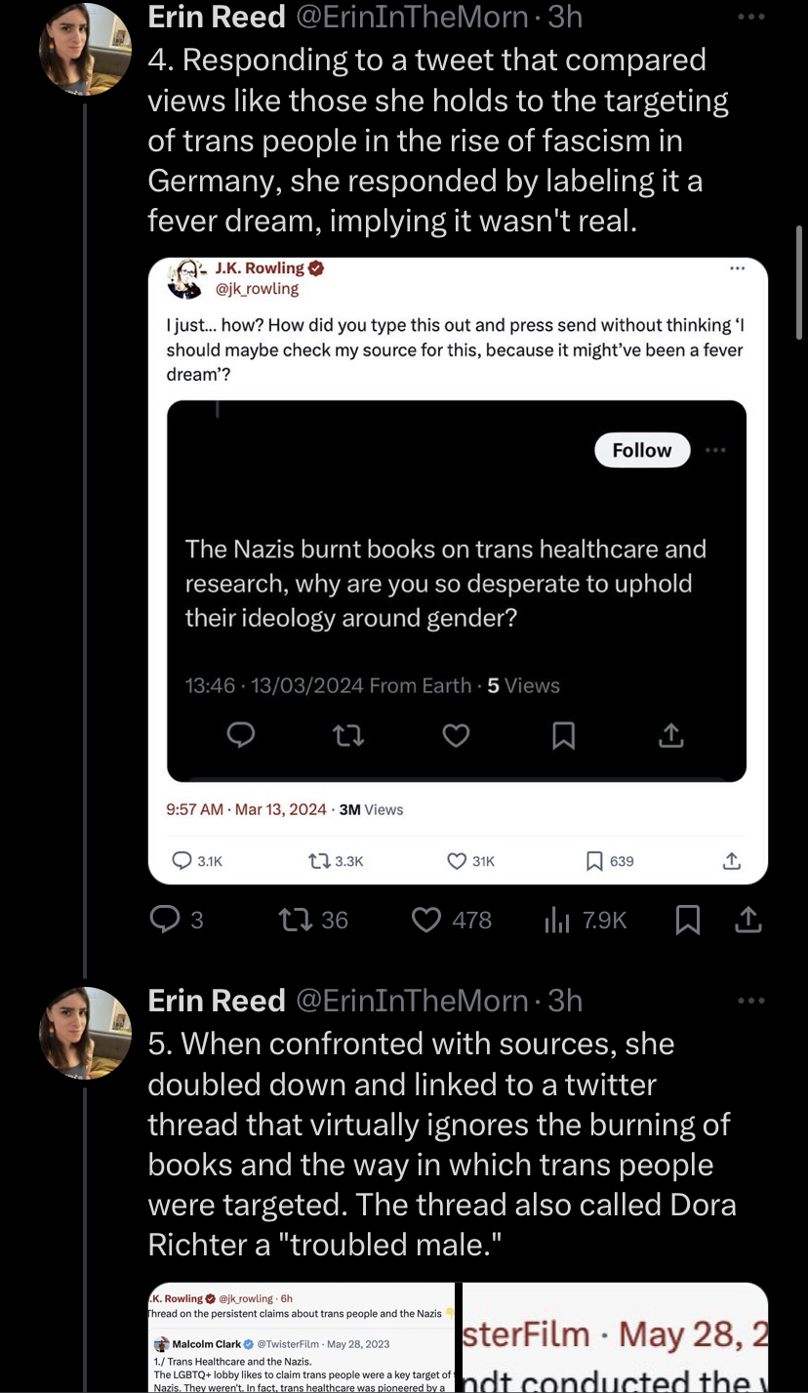808x1393 pixels.
Task: Share Erin Reed's tweet number 4
Action: tap(747, 920)
